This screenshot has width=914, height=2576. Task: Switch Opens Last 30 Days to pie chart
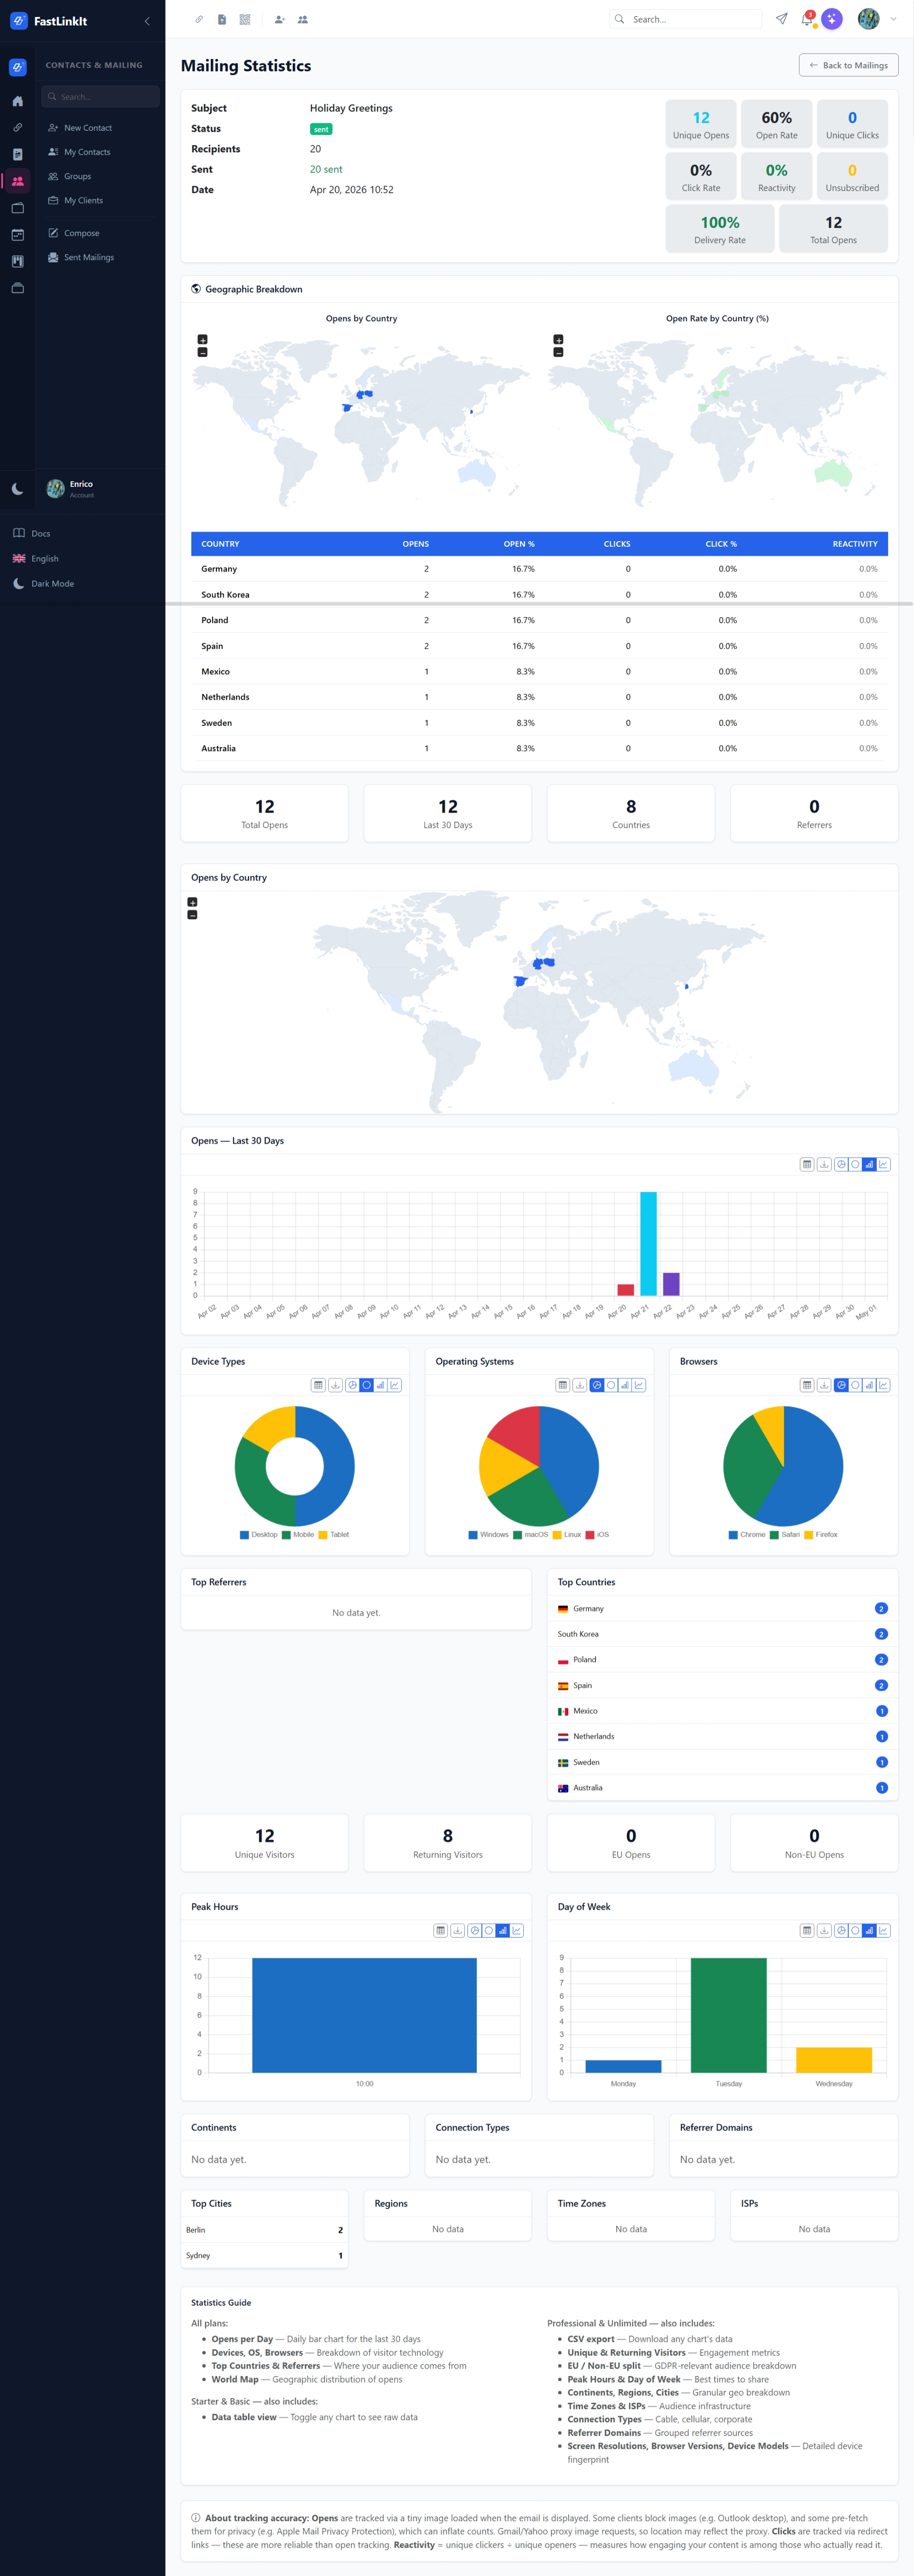tap(841, 1164)
